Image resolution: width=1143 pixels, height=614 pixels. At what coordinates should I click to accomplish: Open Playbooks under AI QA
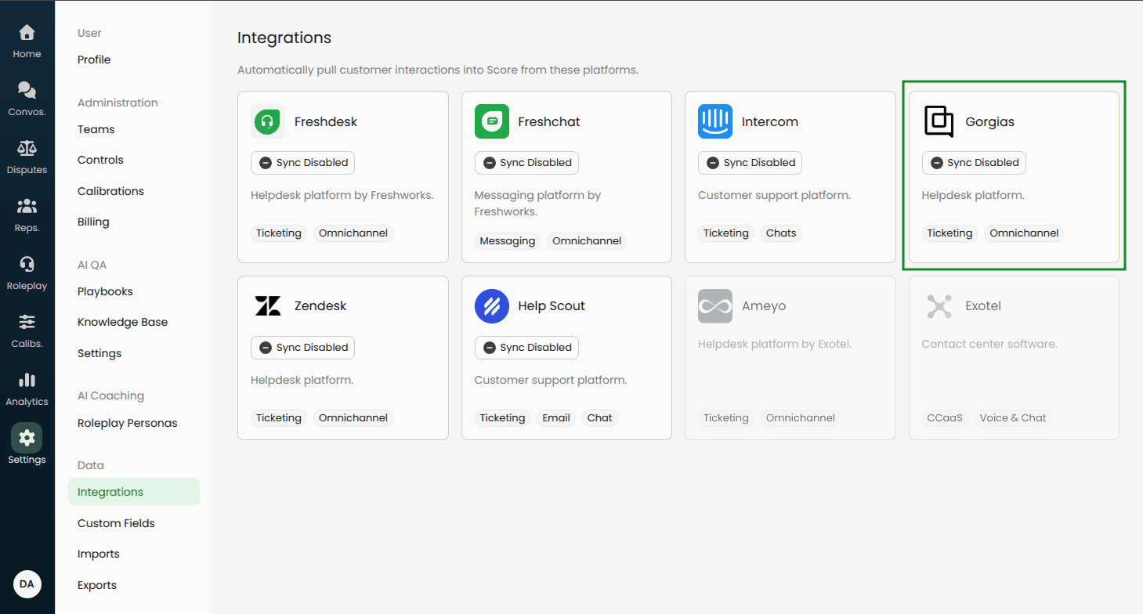105,291
